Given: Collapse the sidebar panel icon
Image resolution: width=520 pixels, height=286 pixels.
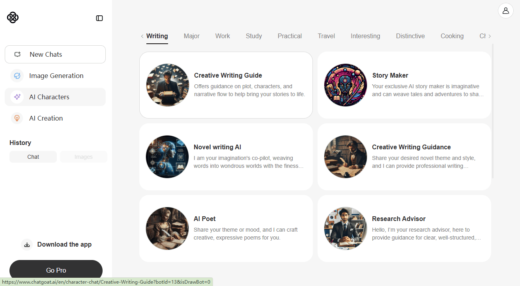Looking at the screenshot, I should [x=99, y=18].
